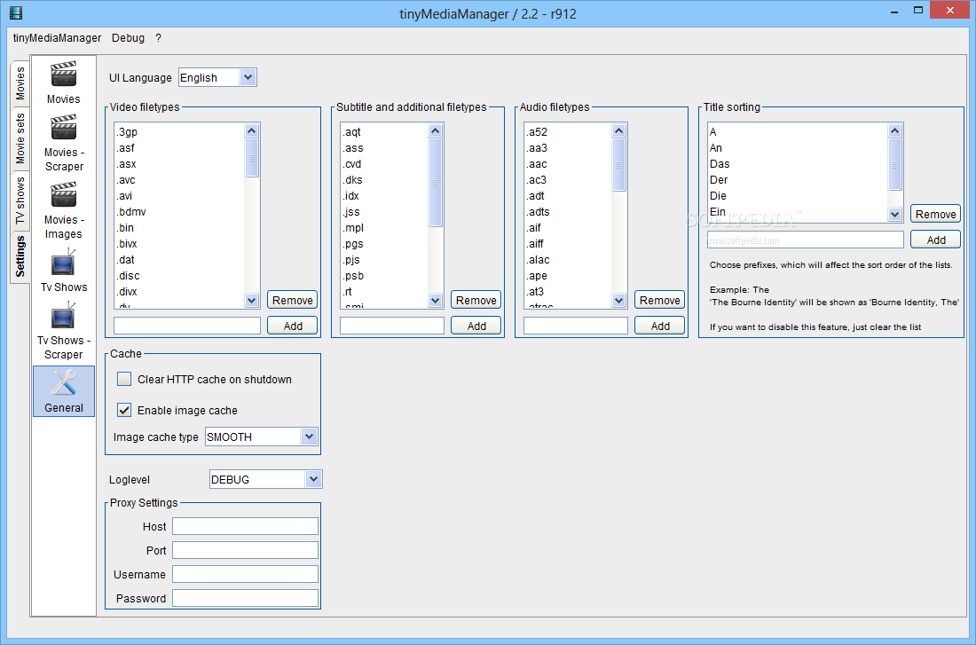Click the proxy Password field
The image size is (976, 645).
245,598
